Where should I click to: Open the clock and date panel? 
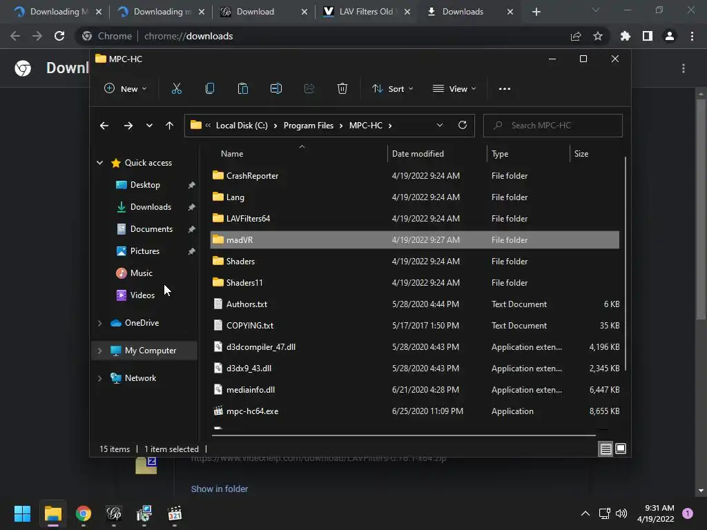point(656,513)
